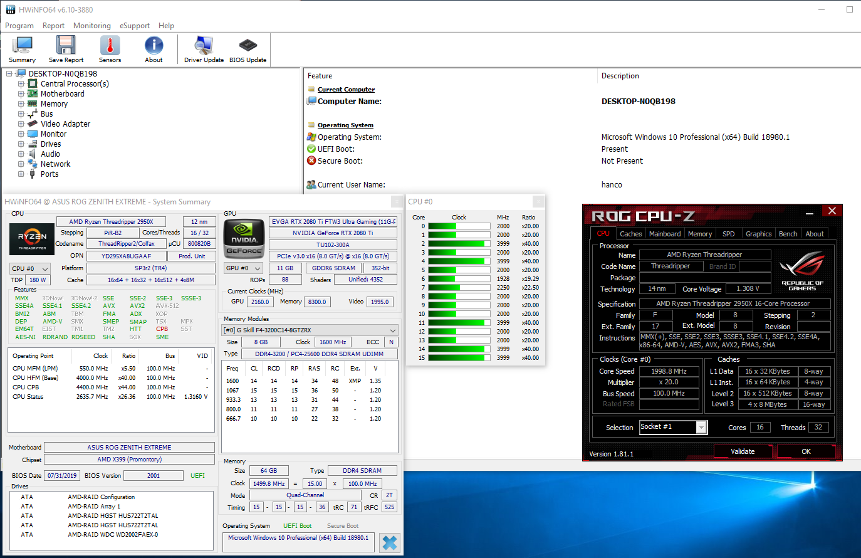Screen dimensions: 861x558
Task: Select the Motherboard tree icon
Action: pos(33,93)
